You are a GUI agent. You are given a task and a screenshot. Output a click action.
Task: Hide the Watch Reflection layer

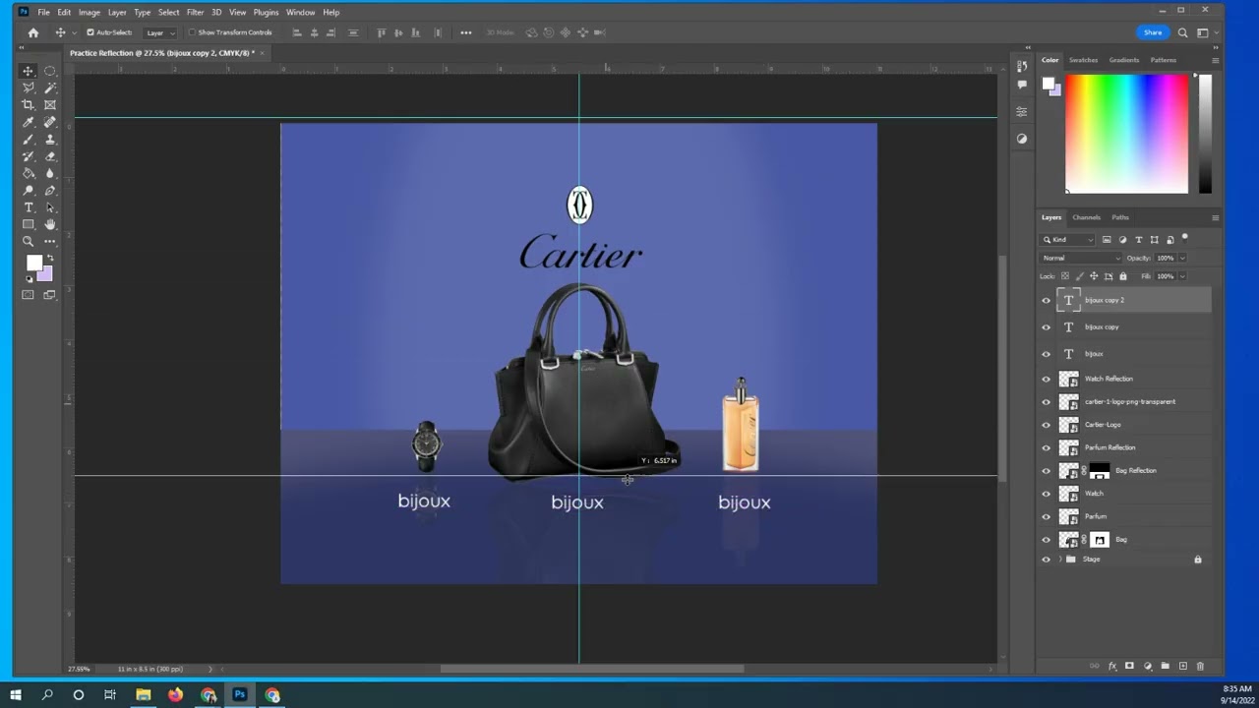(1047, 379)
